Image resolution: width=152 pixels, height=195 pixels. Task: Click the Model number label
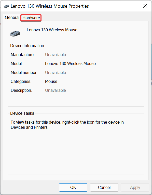click(x=24, y=72)
